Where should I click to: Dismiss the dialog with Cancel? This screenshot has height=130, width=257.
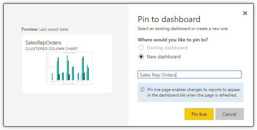tap(230, 114)
